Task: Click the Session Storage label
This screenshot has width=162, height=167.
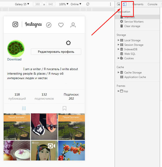Action: tap(134, 45)
